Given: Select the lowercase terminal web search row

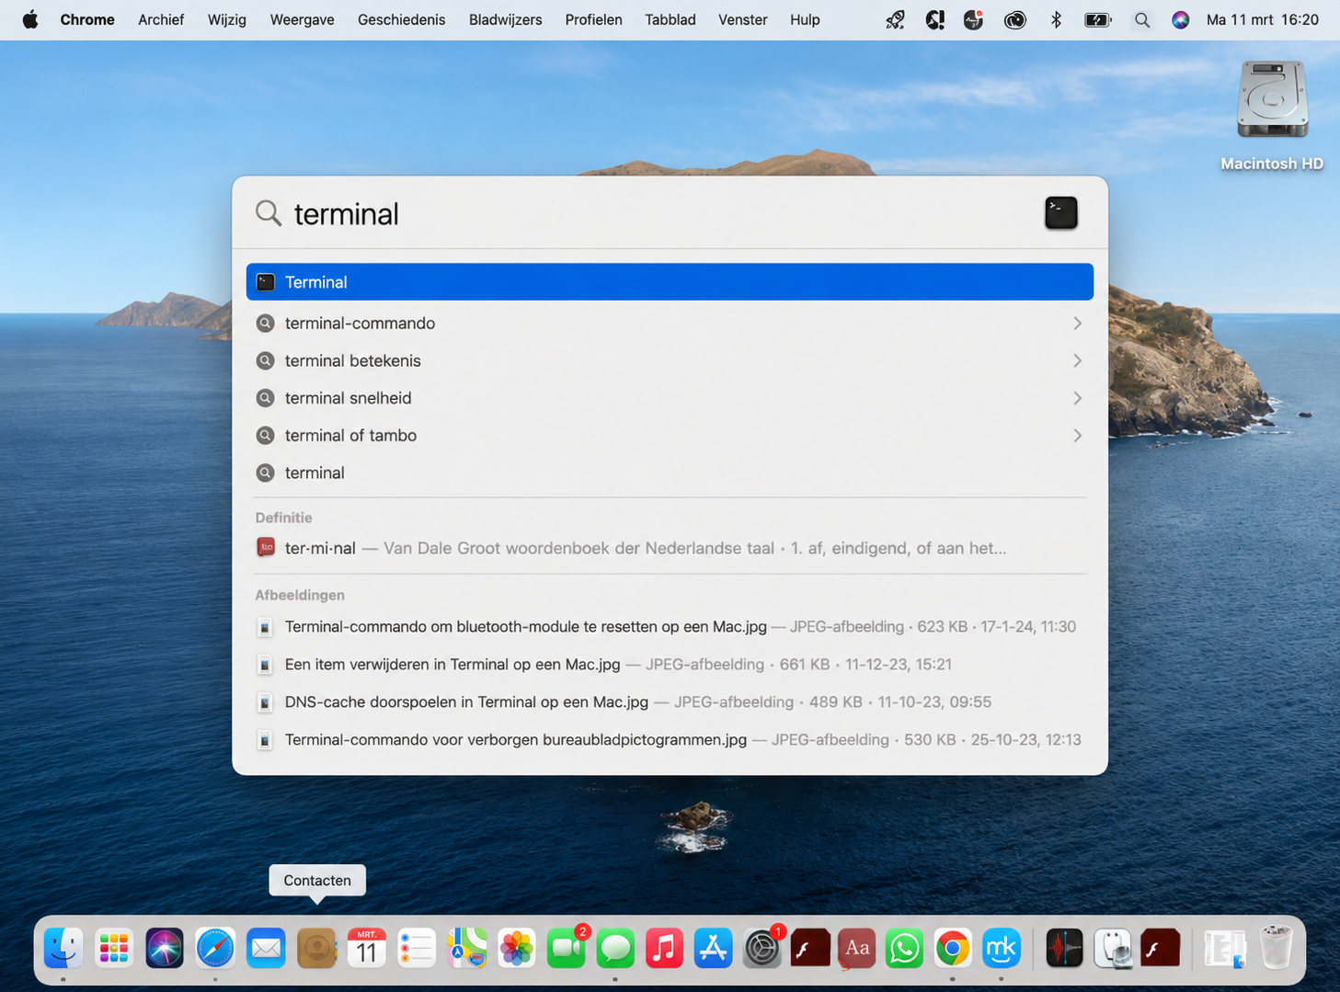Looking at the screenshot, I should click(670, 473).
